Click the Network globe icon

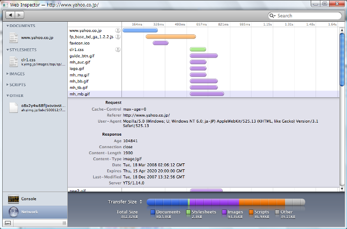14,212
